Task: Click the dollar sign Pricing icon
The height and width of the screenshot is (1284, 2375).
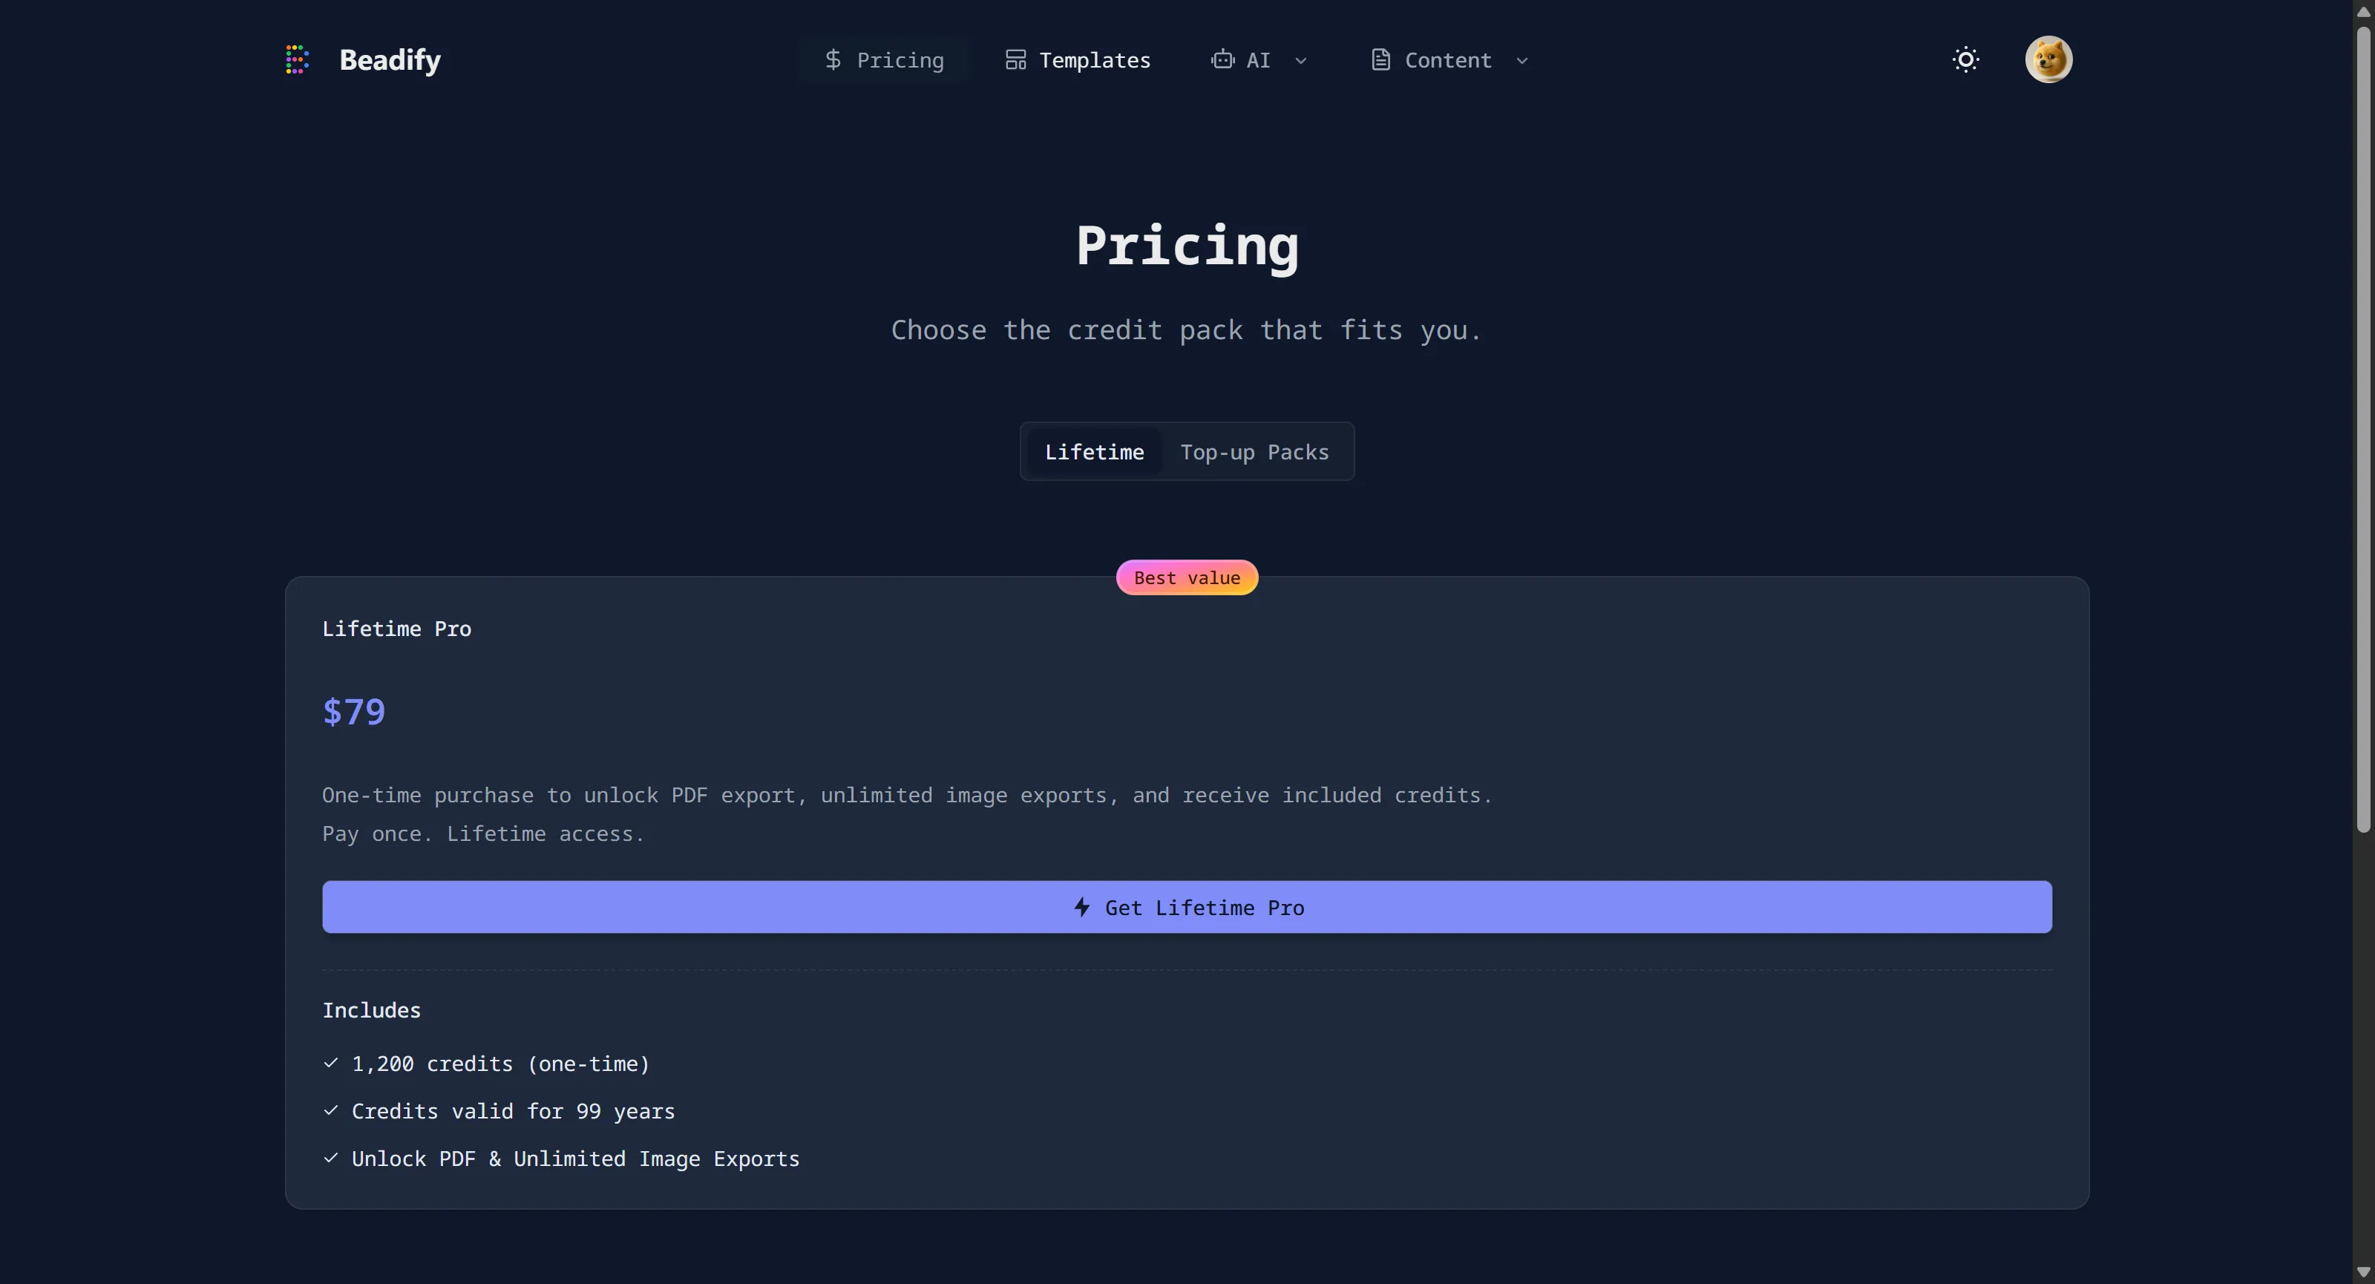Action: (833, 60)
